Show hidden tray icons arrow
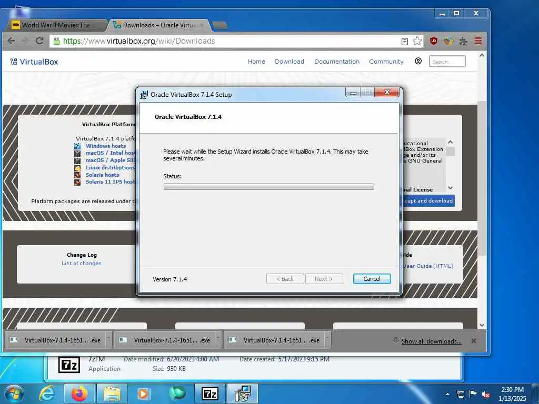Viewport: 539px width, 404px height. 447,394
